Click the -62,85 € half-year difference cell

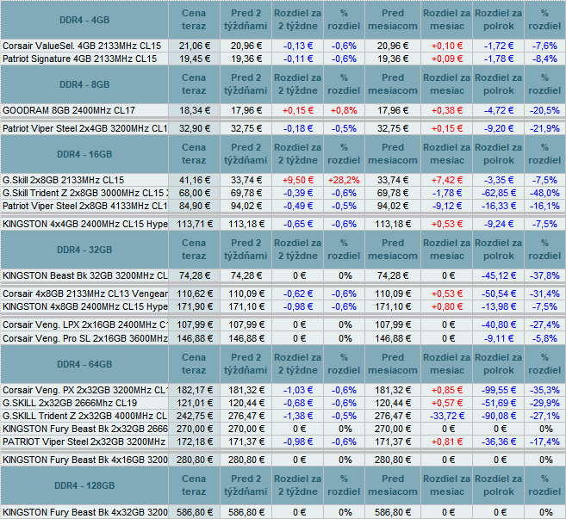[x=499, y=194]
